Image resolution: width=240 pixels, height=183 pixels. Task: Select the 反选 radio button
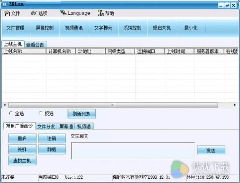(x=41, y=113)
